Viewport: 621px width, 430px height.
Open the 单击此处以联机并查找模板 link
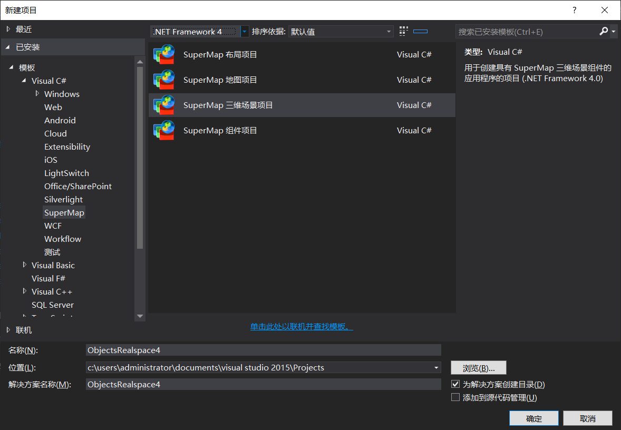coord(302,326)
